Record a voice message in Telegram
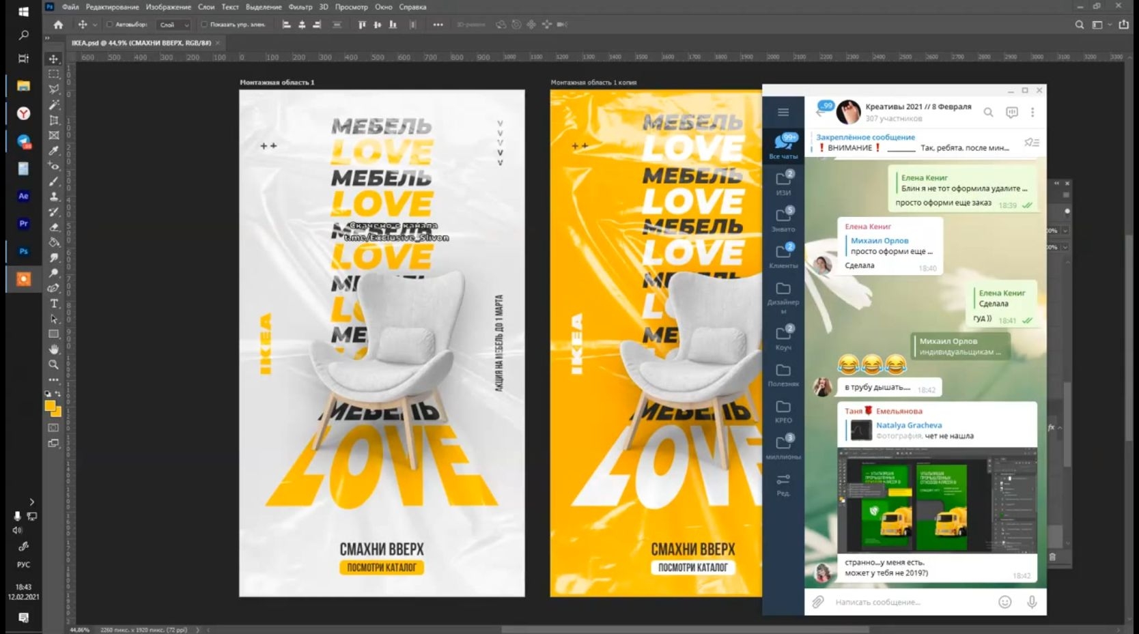The width and height of the screenshot is (1139, 634). click(1032, 602)
